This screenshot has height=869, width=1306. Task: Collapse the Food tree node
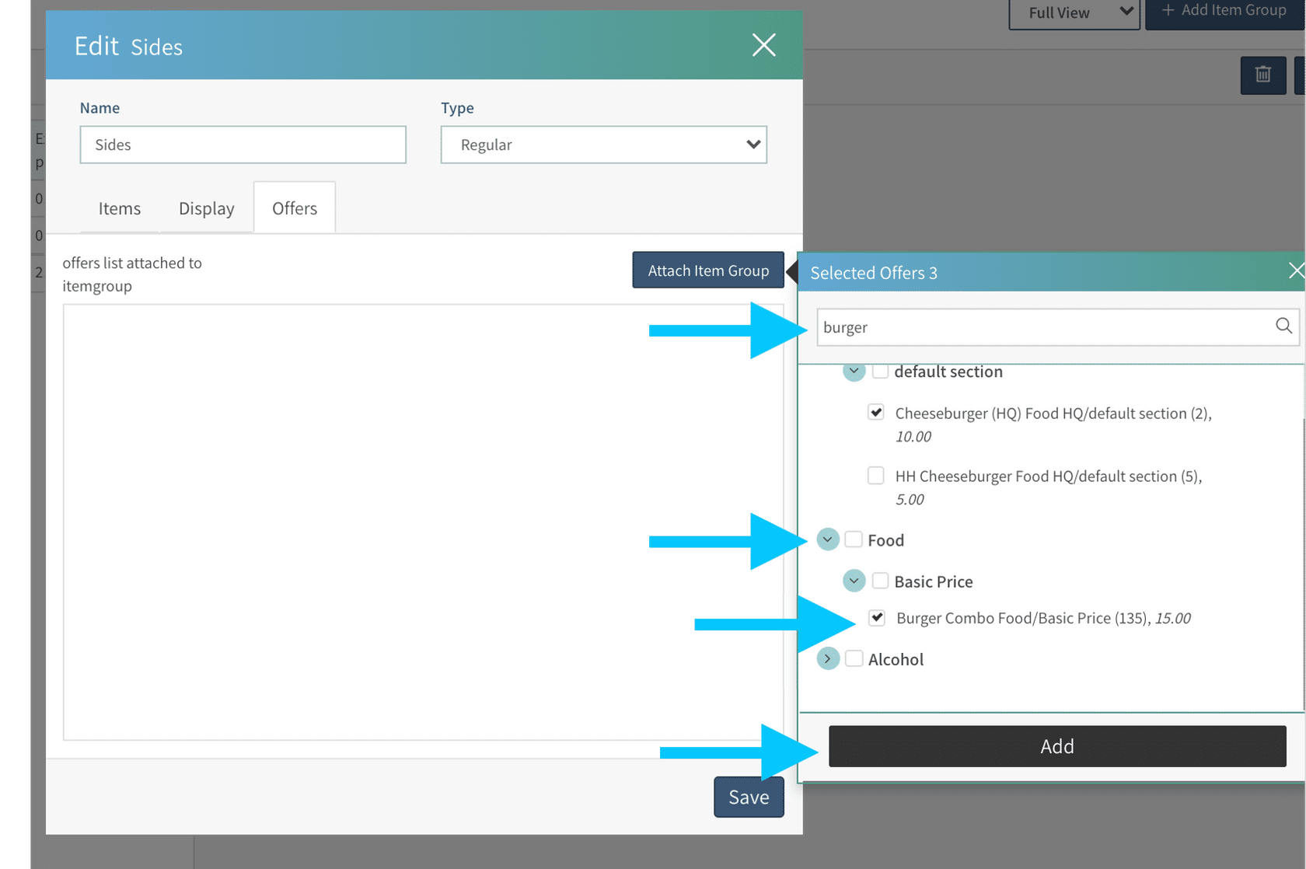pyautogui.click(x=828, y=539)
